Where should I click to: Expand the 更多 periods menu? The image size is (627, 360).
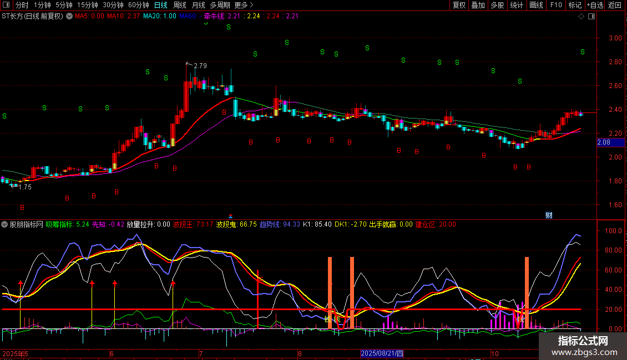click(x=244, y=5)
